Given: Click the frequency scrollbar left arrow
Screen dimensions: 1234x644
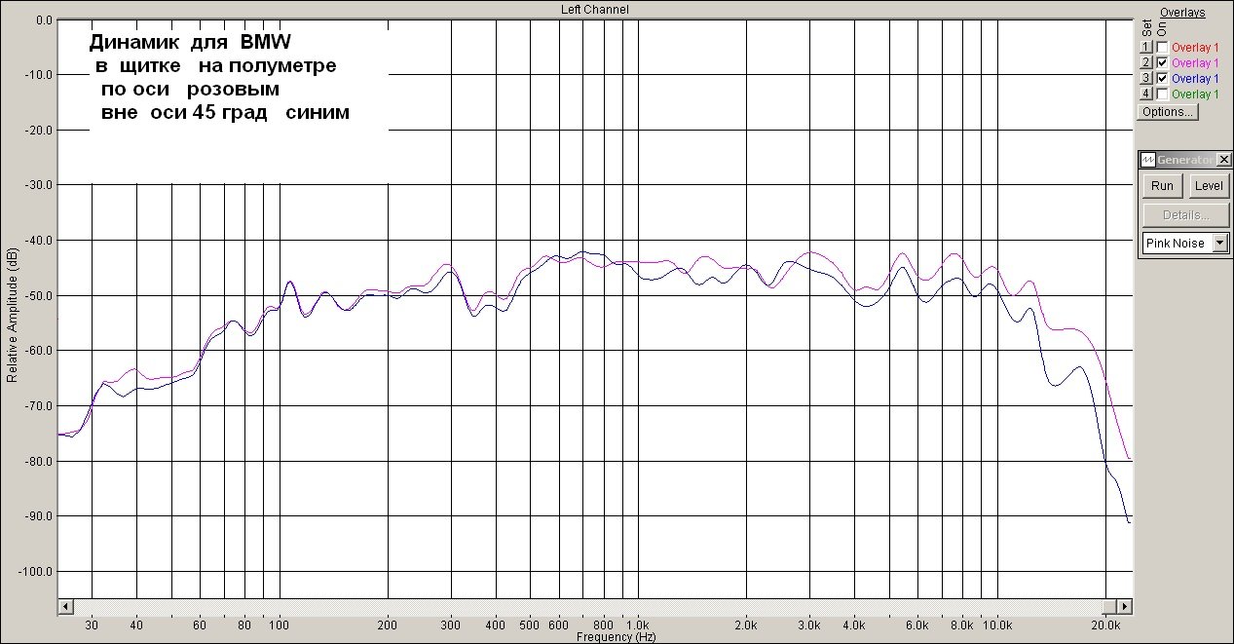Looking at the screenshot, I should [65, 607].
